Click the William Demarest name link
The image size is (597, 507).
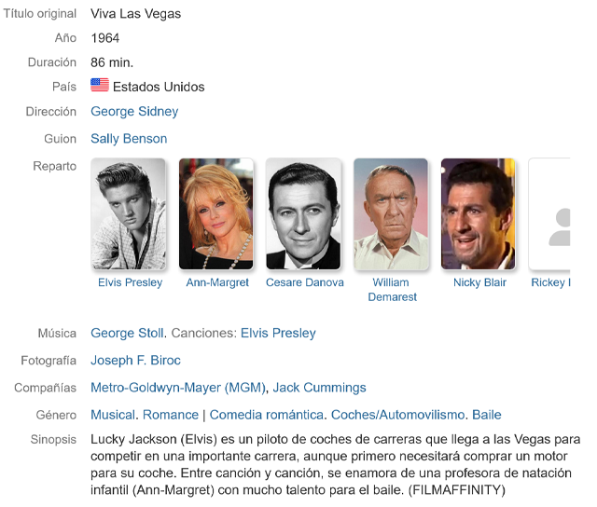[x=391, y=289]
